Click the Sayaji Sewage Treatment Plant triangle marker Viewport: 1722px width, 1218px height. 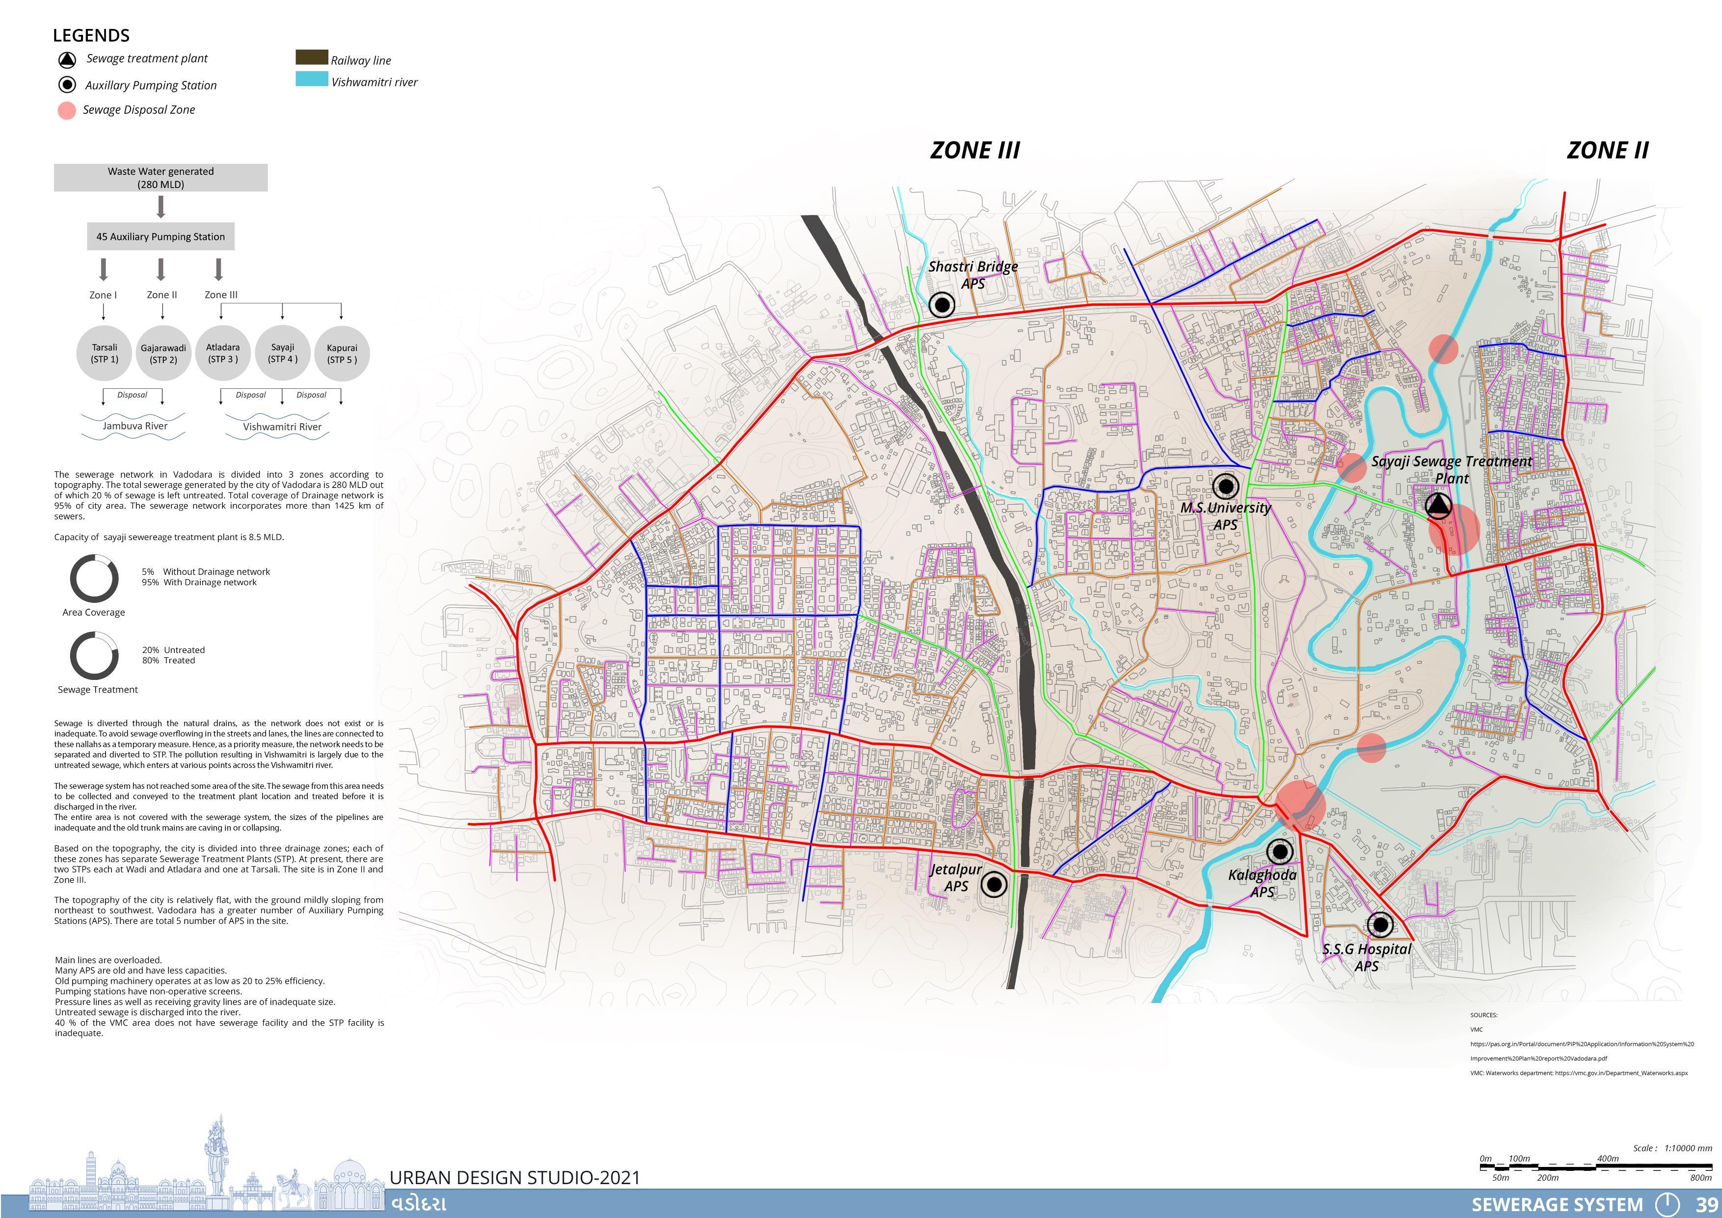pos(1438,506)
